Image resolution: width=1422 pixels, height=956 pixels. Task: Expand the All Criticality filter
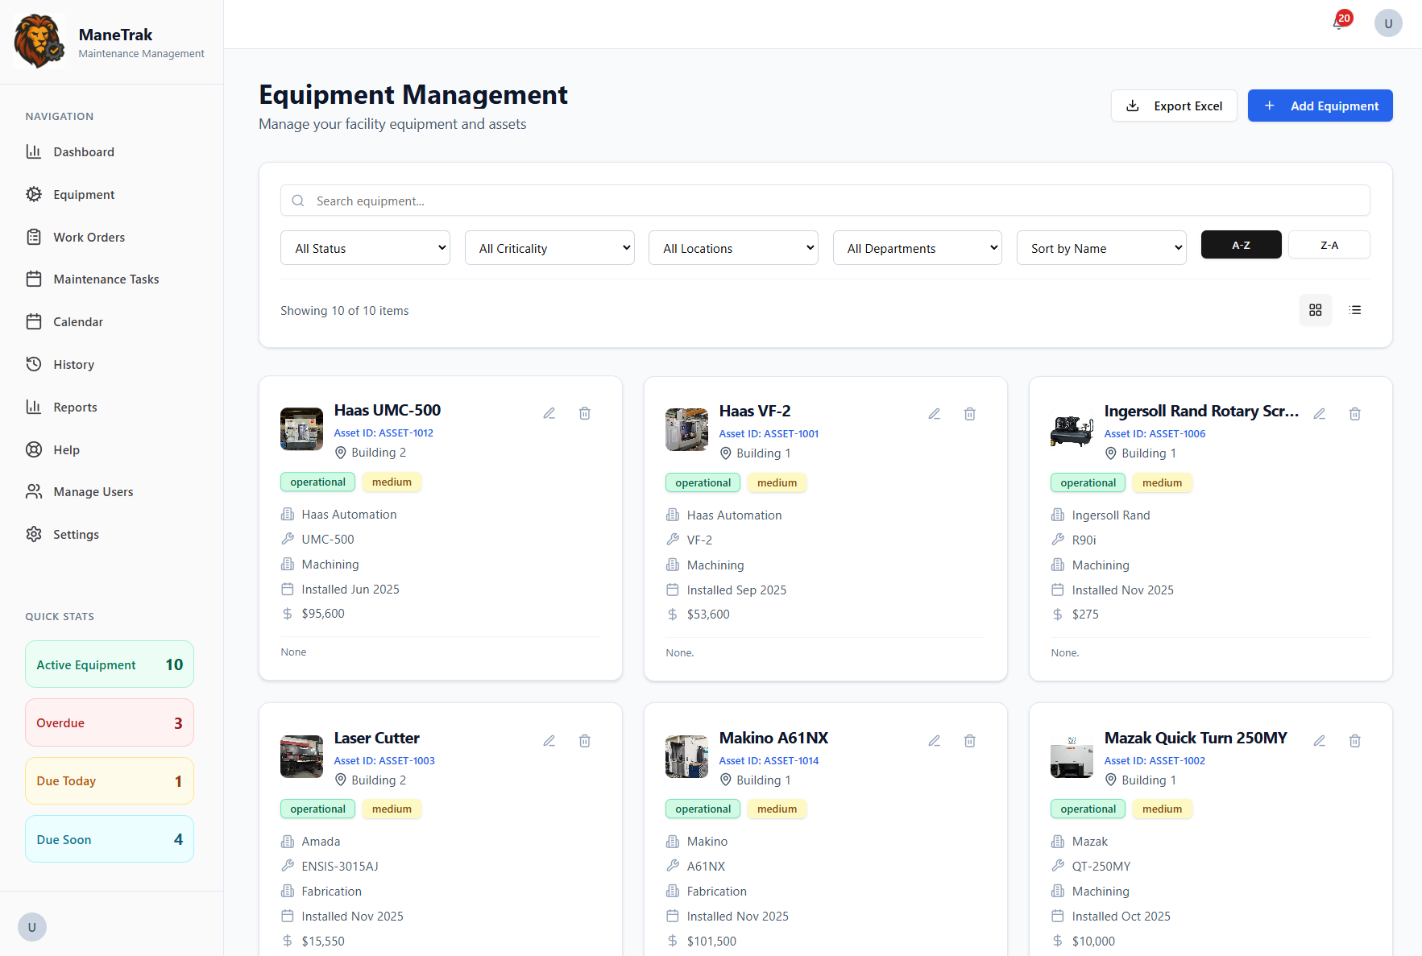pos(549,247)
